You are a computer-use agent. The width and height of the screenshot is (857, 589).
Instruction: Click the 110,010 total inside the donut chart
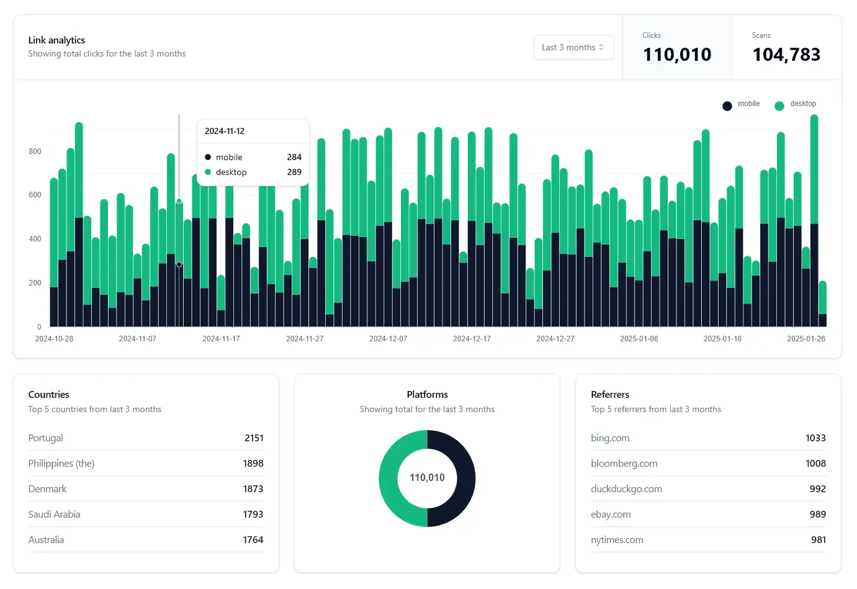[428, 478]
